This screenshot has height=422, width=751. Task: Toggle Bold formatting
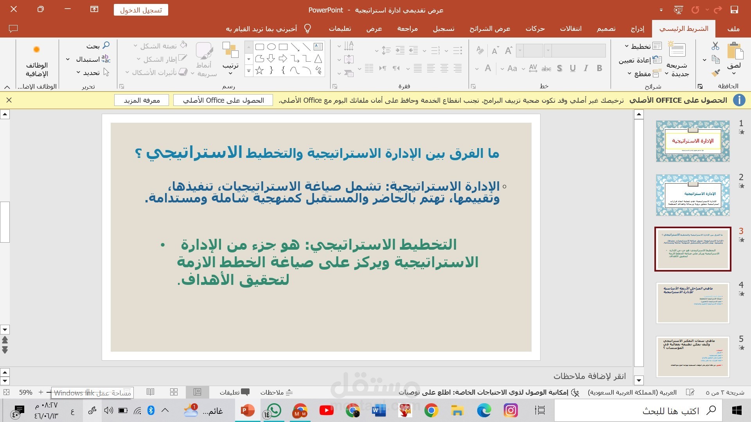599,68
